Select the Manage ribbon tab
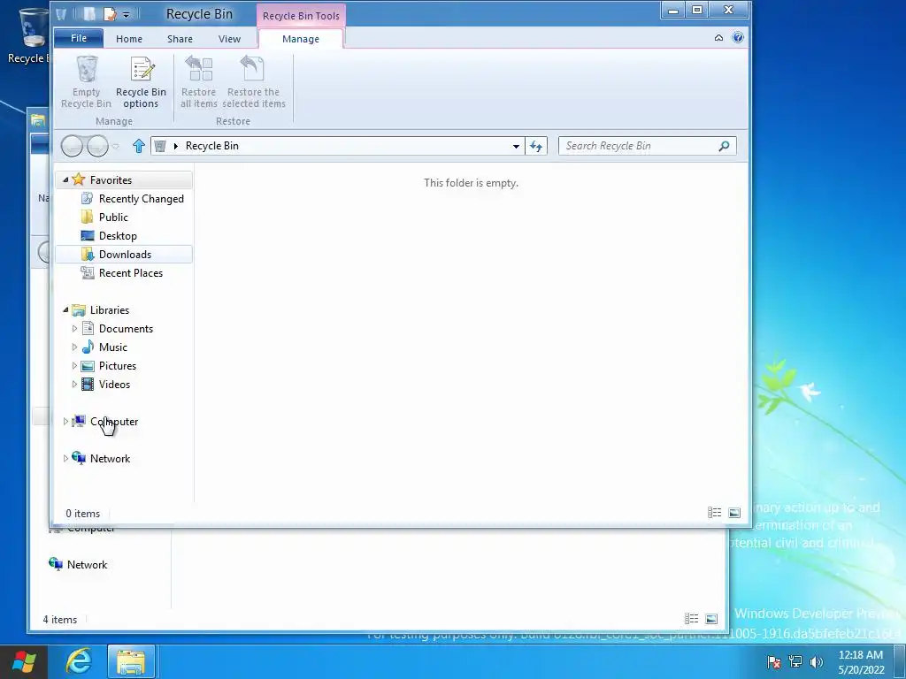906x679 pixels. click(301, 39)
